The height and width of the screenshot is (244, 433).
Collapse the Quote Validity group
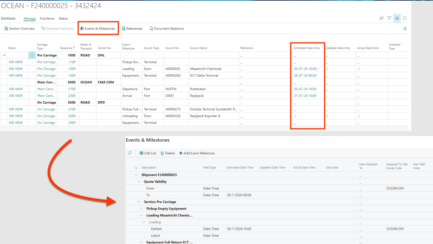(x=139, y=182)
